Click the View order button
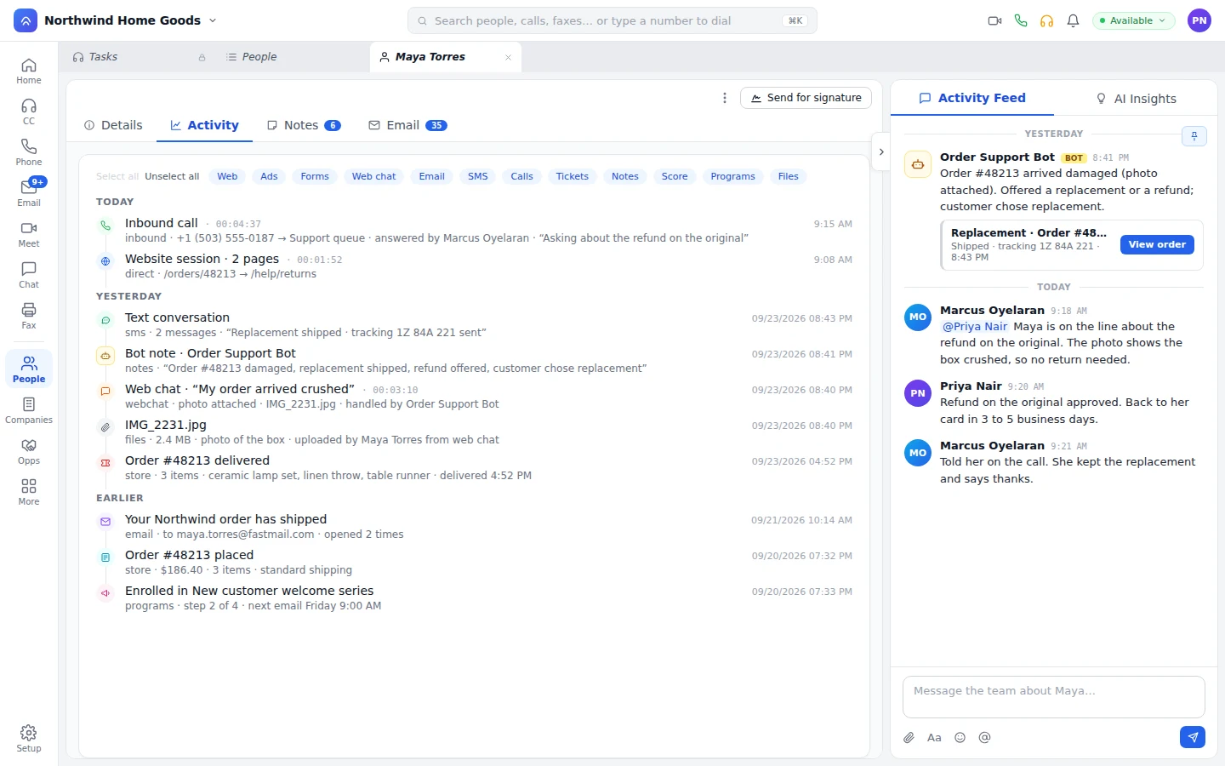1225x766 pixels. [1157, 244]
